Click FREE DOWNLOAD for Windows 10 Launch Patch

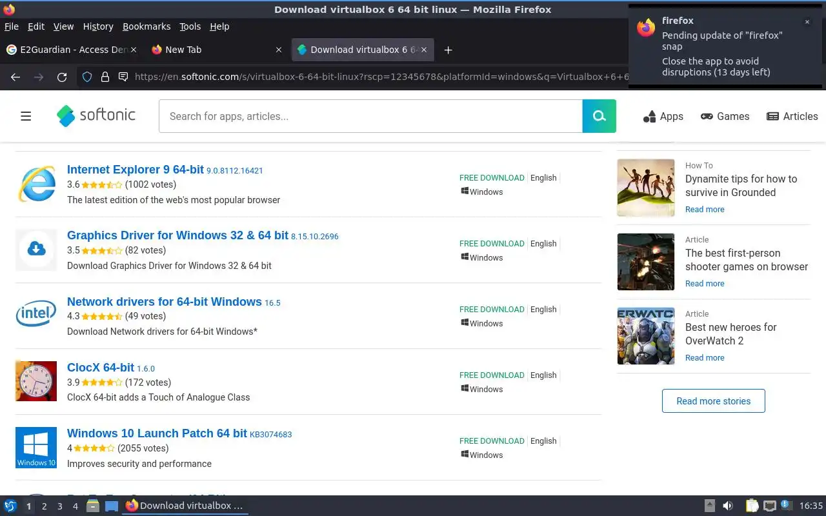492,441
